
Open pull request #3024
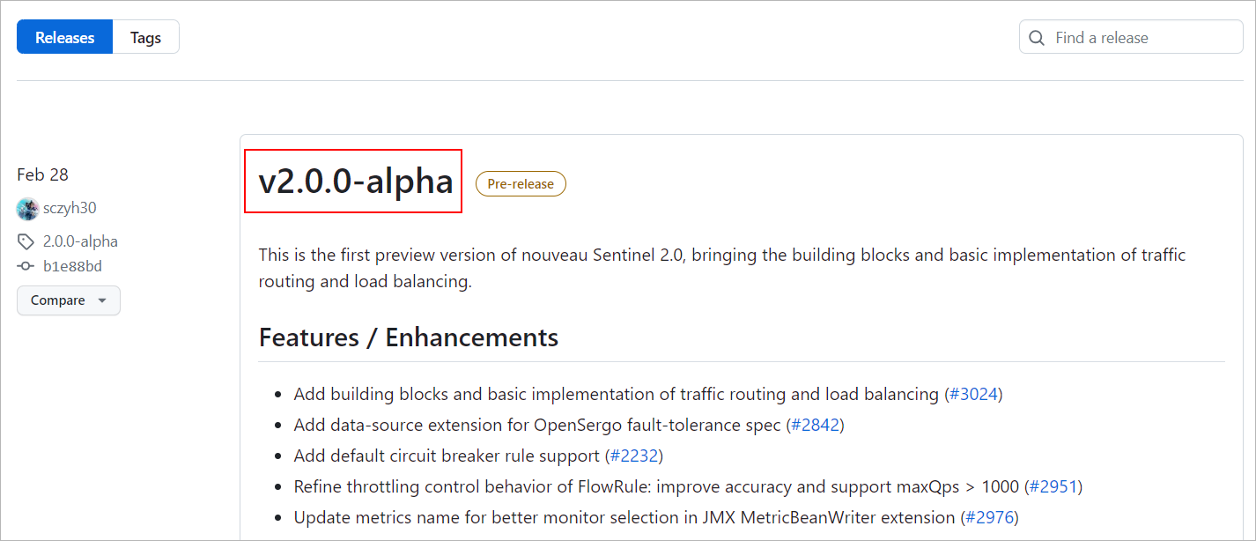[x=973, y=394]
